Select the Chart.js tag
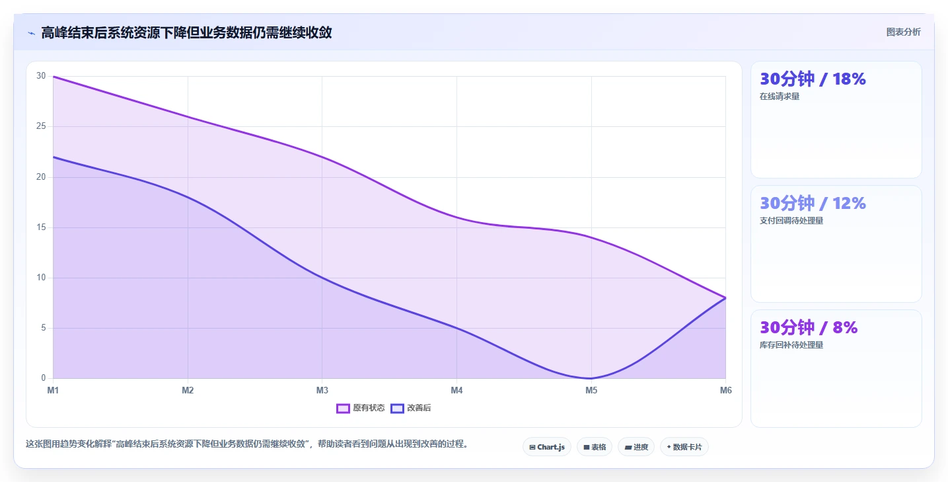This screenshot has height=482, width=948. [x=547, y=447]
